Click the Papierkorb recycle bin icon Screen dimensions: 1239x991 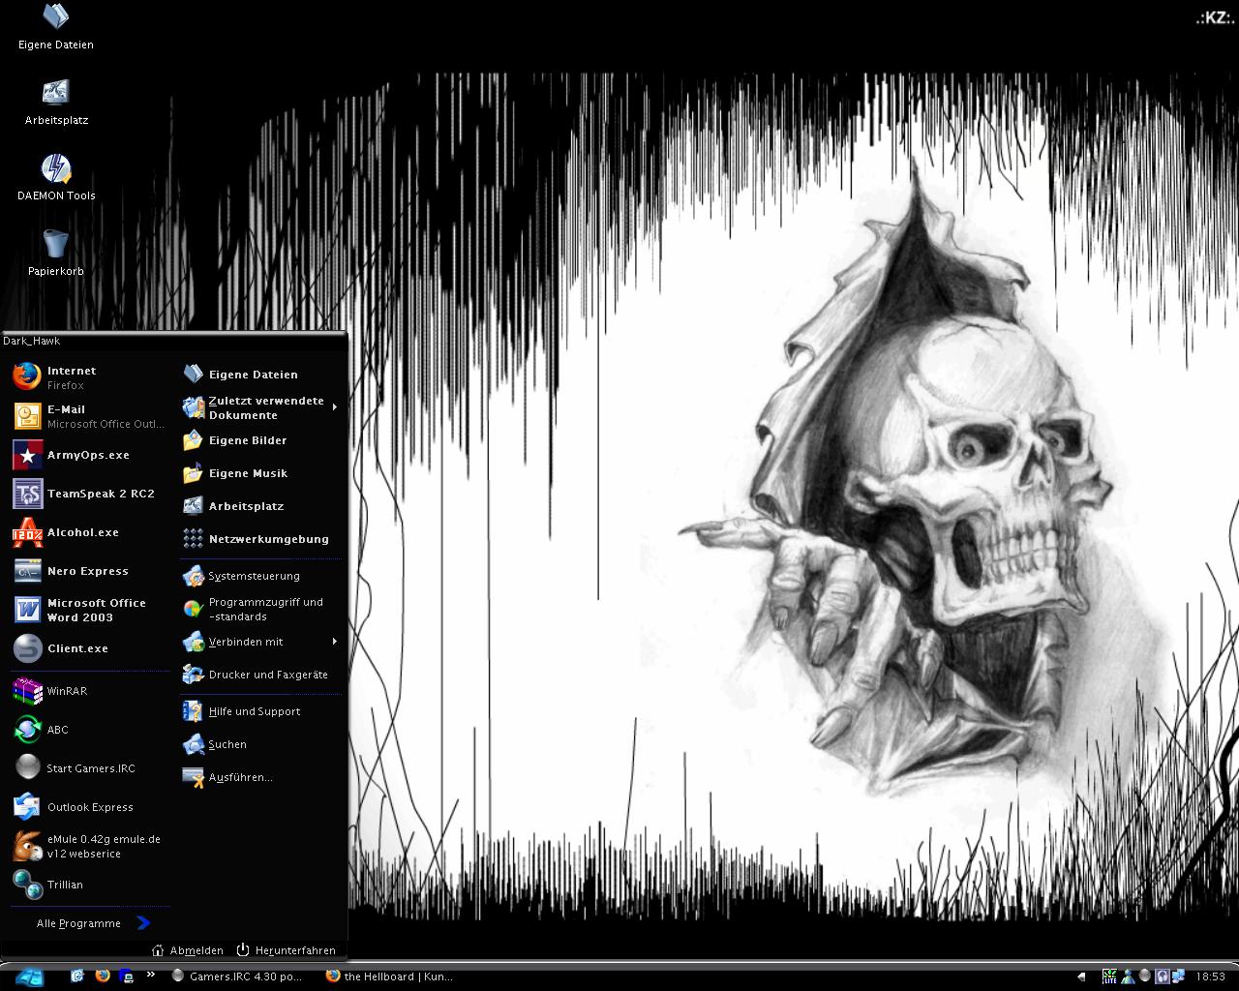pyautogui.click(x=56, y=252)
